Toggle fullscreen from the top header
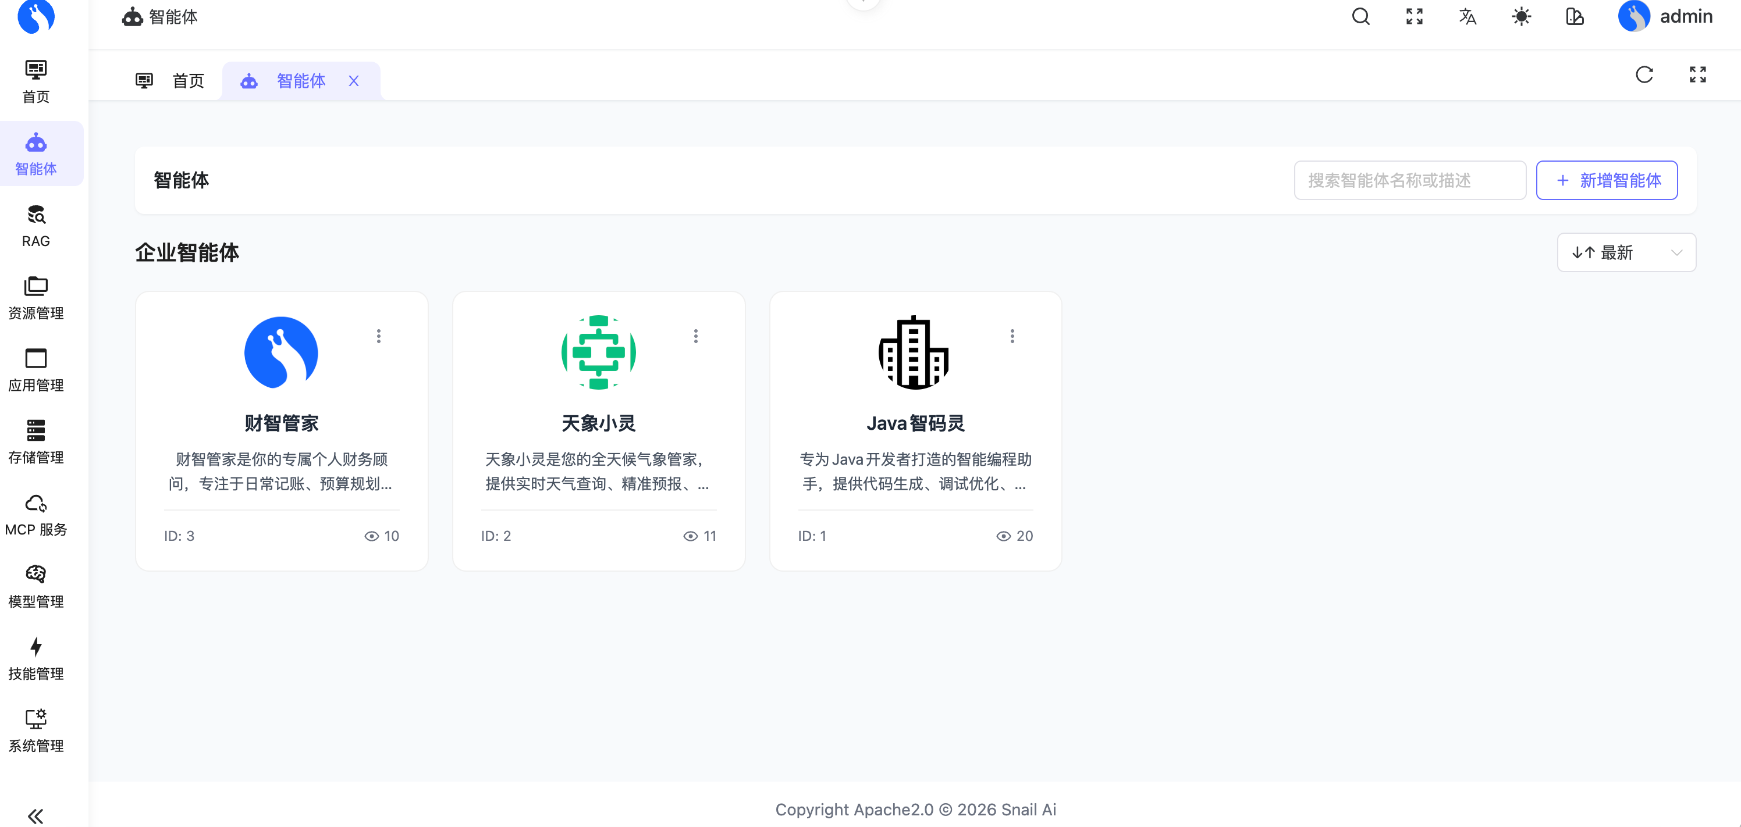 pyautogui.click(x=1414, y=16)
